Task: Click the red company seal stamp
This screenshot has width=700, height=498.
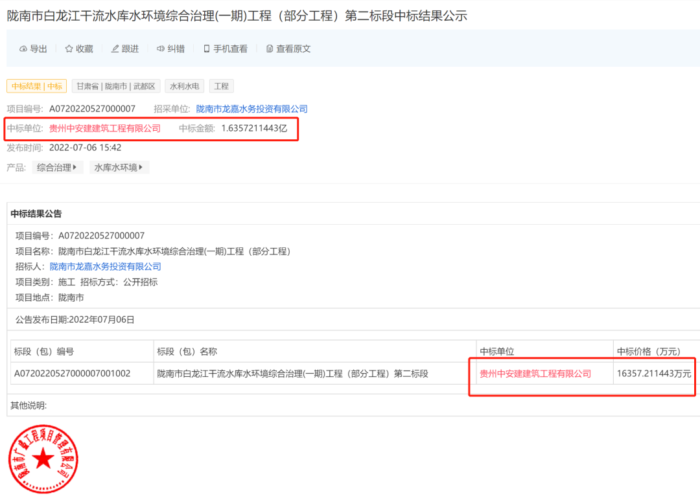Action: tap(43, 458)
